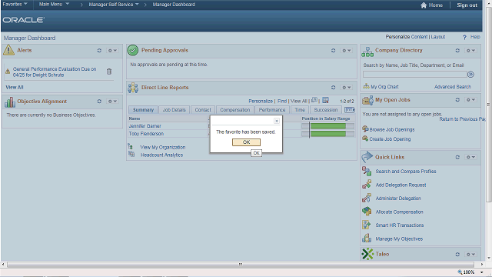
Task: Click Toby Flenderson's salary range bar
Action: click(x=327, y=134)
